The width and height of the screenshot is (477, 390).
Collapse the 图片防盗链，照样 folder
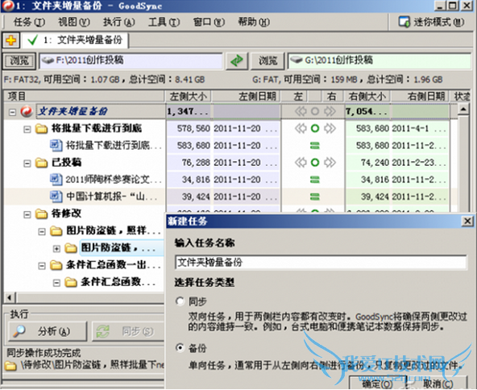coord(42,232)
